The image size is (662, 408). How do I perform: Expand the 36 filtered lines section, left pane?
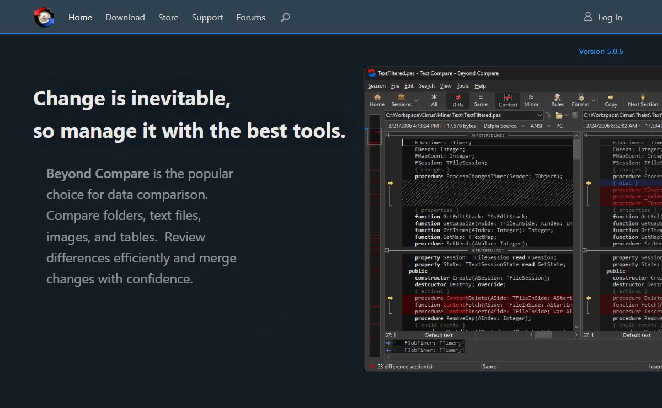tap(387, 135)
